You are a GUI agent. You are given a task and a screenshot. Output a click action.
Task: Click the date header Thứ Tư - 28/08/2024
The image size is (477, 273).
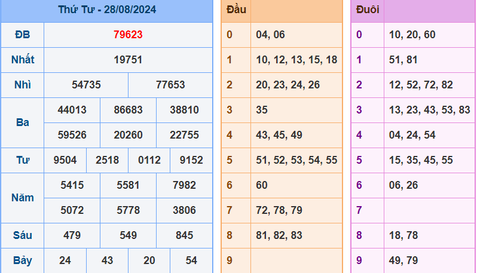click(x=107, y=10)
